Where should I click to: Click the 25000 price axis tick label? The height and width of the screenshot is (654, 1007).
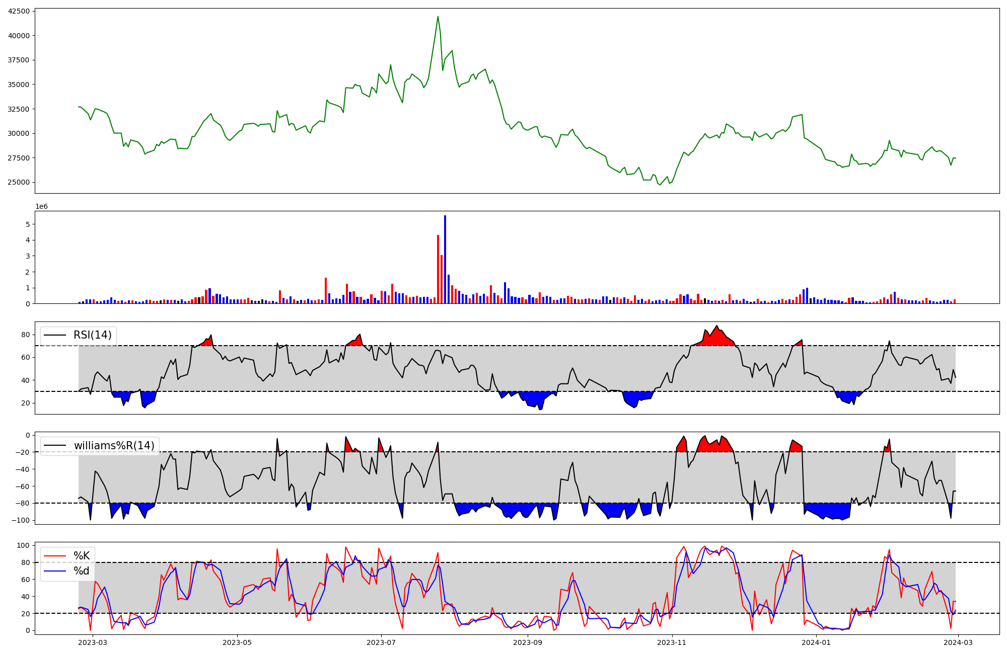(19, 182)
